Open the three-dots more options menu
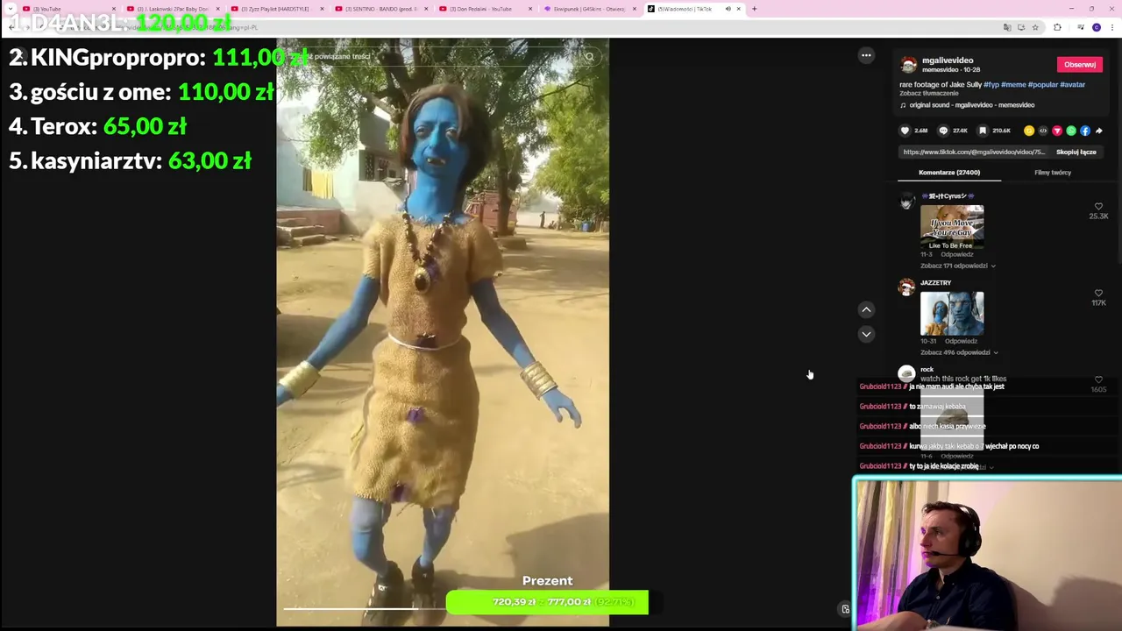The height and width of the screenshot is (631, 1122). point(866,55)
